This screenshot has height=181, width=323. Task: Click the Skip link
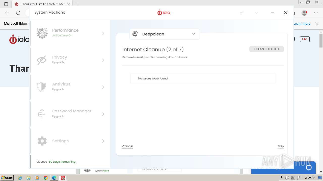tap(281, 146)
